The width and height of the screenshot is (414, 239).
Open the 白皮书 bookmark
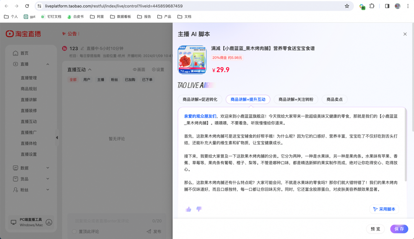[x=75, y=17]
